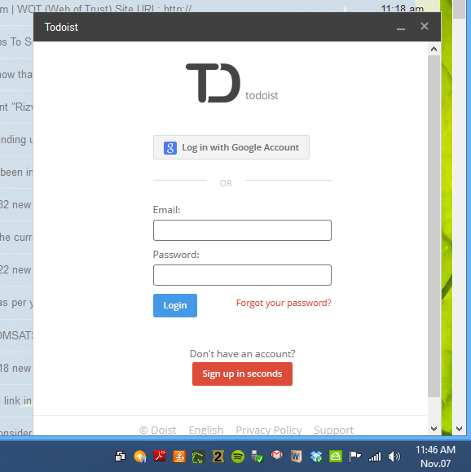
Task: Click Todoist panel scrollbar down arrow
Action: 434,429
